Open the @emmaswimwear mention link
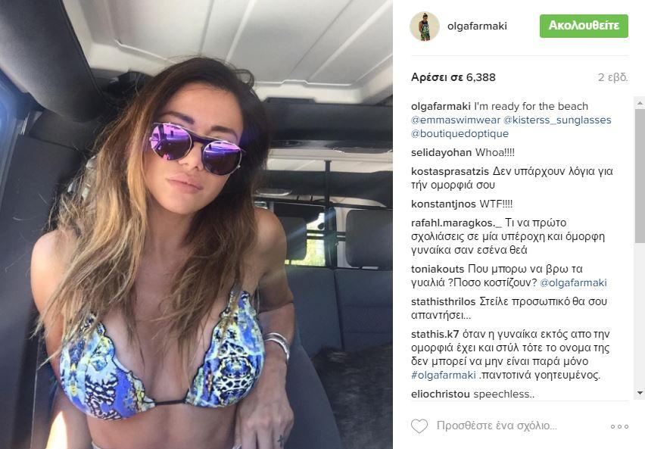 coord(456,120)
